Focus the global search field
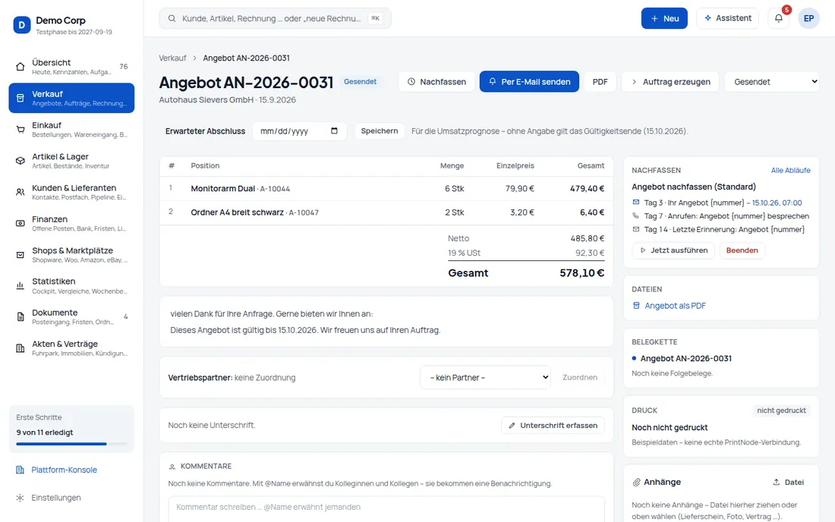Screen dimensions: 835x522 click(275, 19)
